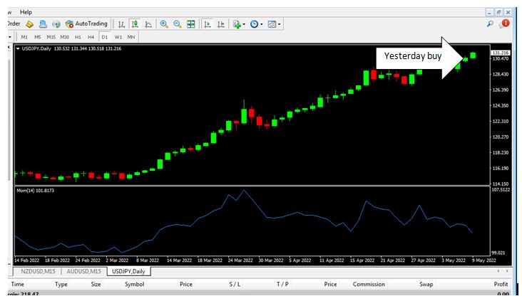
Task: Select the M1 timeframe
Action: [x=24, y=37]
